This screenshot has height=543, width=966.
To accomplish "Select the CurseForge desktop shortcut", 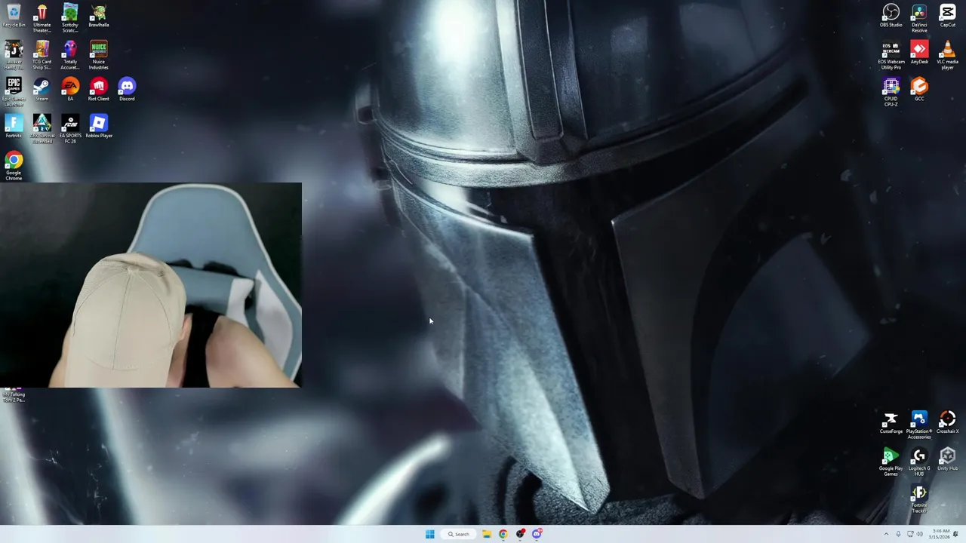I will 891,423.
